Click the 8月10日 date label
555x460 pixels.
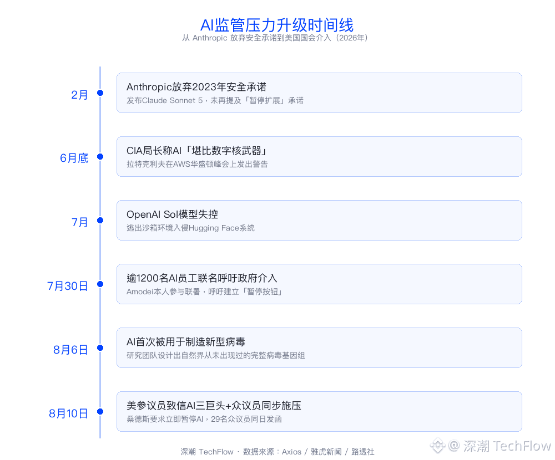coord(68,413)
